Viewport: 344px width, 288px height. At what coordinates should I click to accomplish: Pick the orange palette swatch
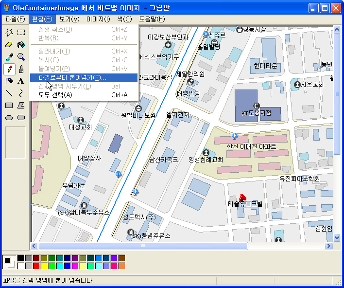coord(122,266)
